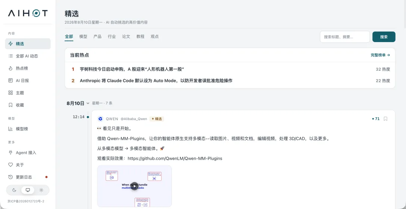Open hot topic 宇树科技今日启动申购
The height and width of the screenshot is (209, 406).
[x=132, y=69]
